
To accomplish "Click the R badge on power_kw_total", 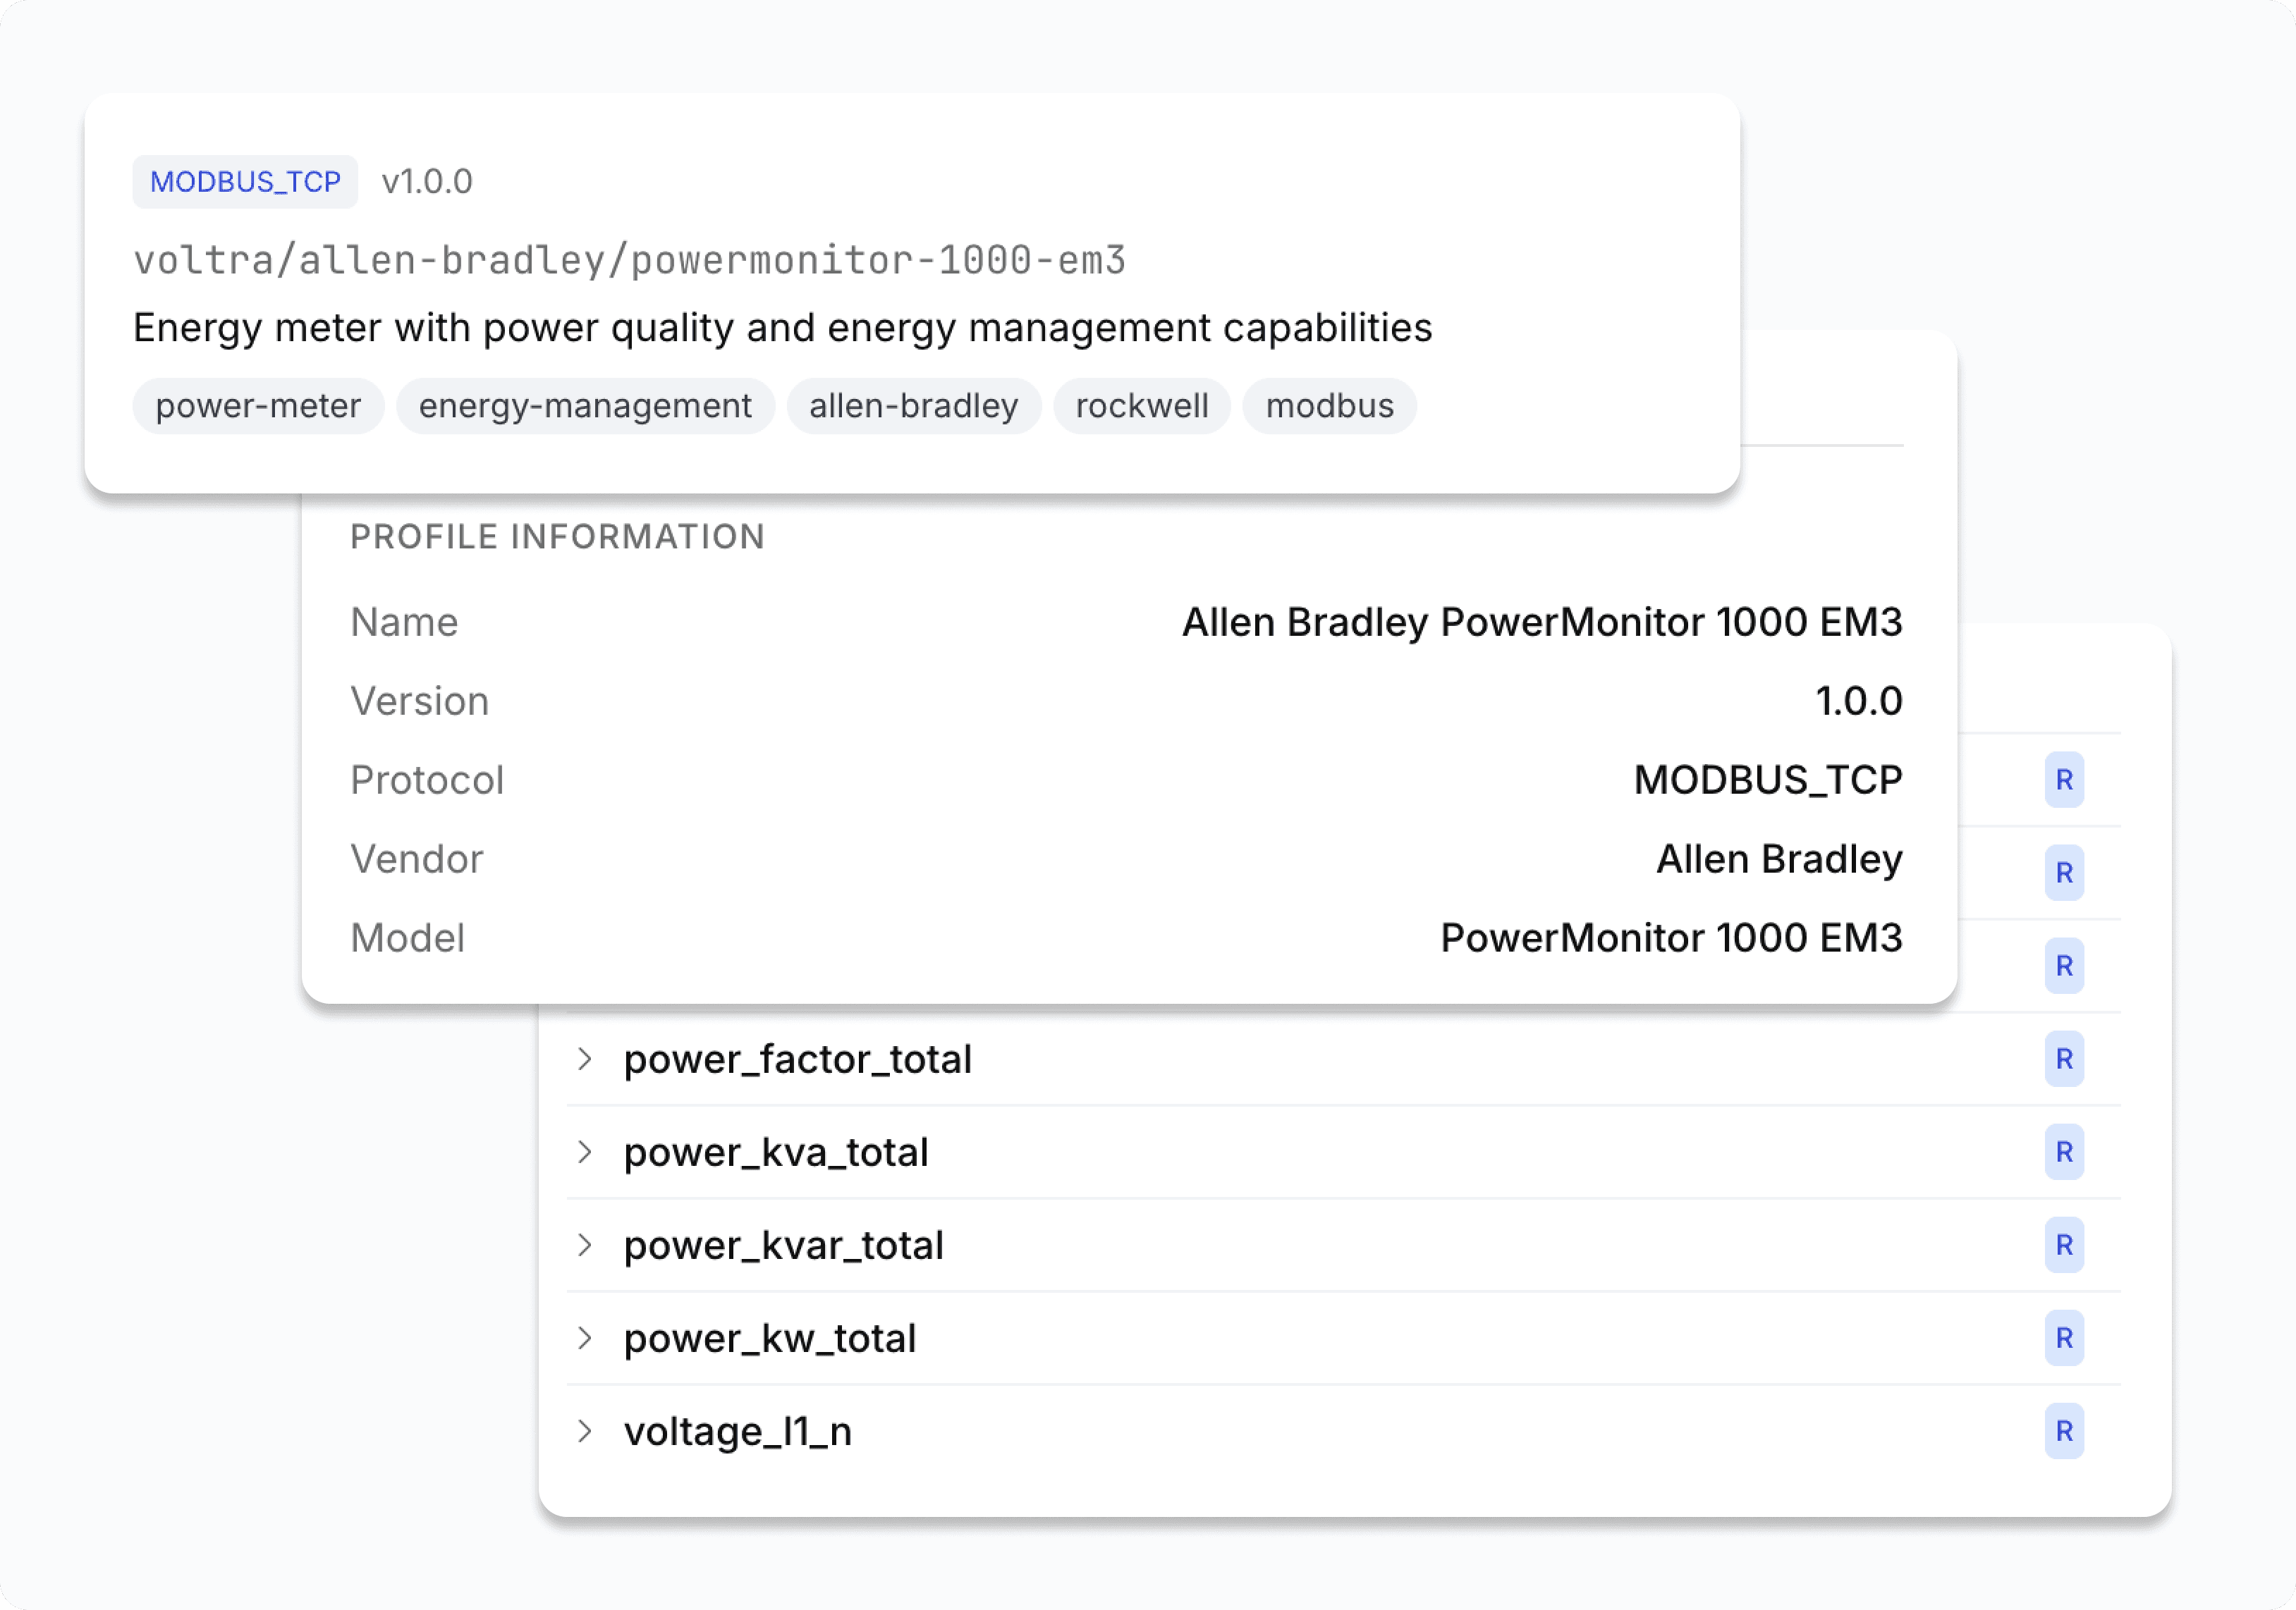I will coord(2063,1338).
